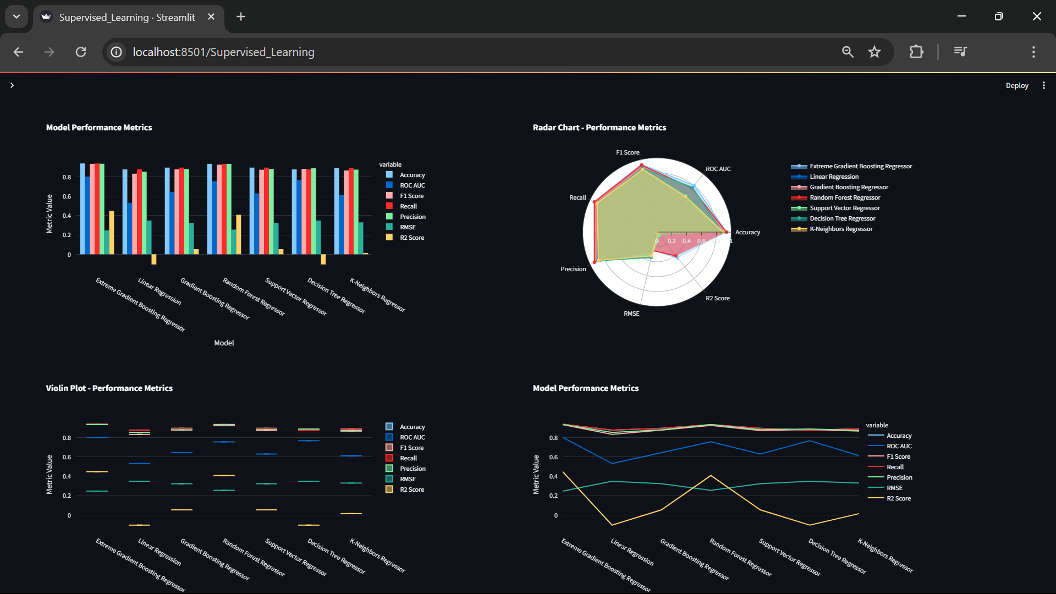
Task: Click the forward navigation arrow
Action: pos(49,52)
